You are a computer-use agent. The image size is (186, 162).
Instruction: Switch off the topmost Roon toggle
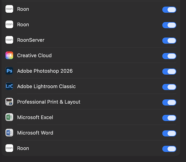169,10
